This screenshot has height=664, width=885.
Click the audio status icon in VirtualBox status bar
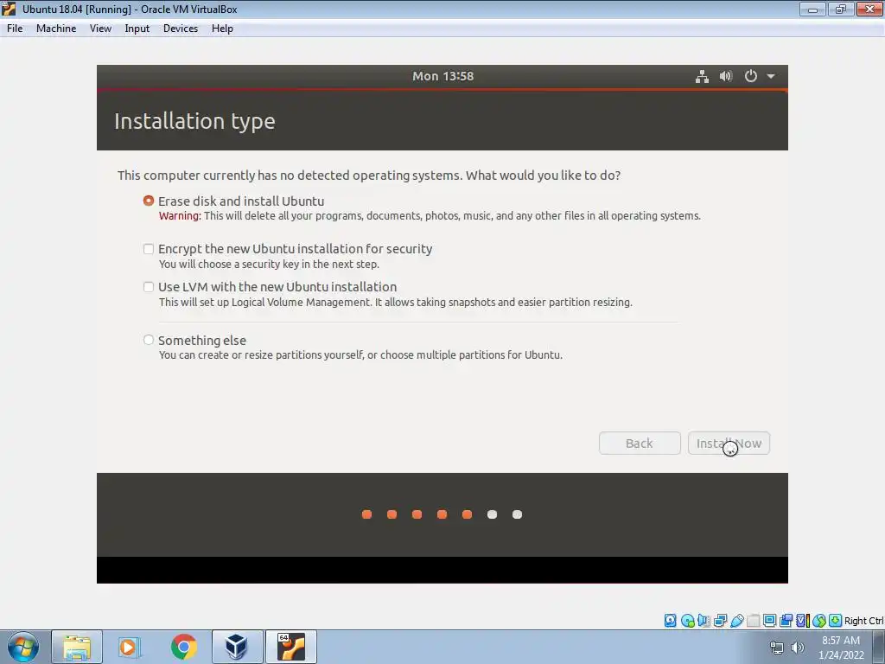(704, 621)
